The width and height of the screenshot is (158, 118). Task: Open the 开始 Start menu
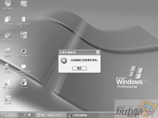click(9, 115)
